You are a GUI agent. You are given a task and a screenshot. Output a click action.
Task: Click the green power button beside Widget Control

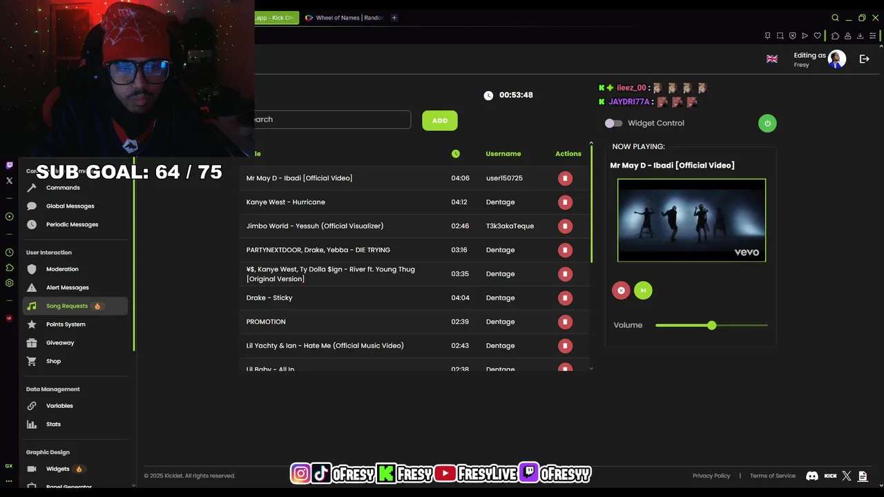(767, 124)
